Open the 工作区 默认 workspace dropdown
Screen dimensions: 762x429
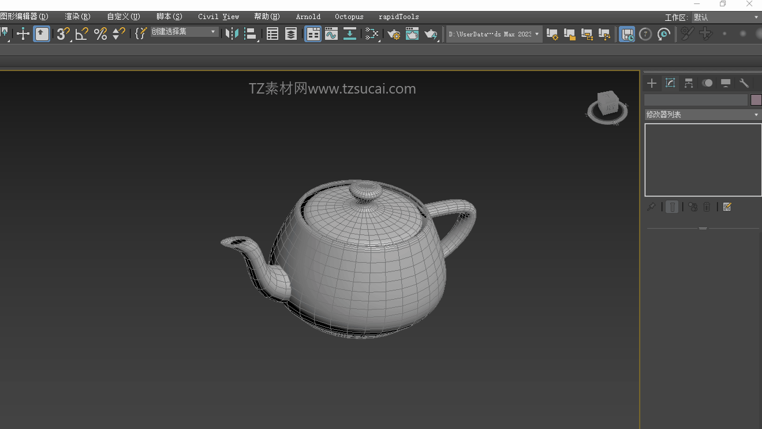coord(726,17)
